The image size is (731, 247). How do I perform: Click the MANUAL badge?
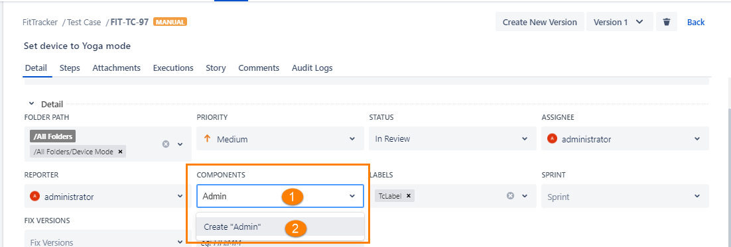170,22
